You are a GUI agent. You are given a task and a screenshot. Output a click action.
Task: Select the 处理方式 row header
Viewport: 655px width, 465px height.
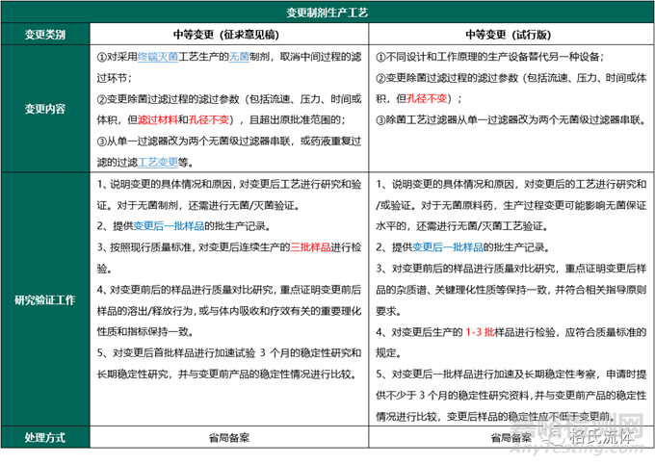(x=45, y=437)
